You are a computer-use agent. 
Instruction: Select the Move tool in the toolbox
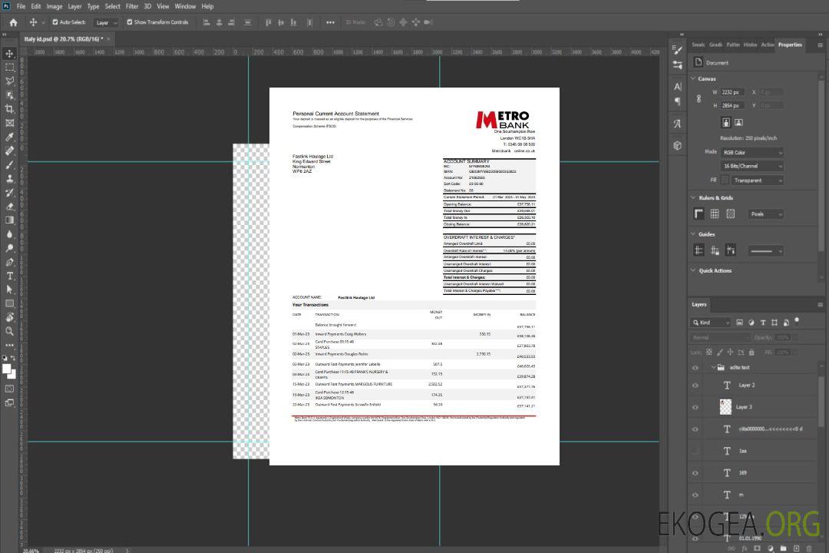(x=9, y=54)
